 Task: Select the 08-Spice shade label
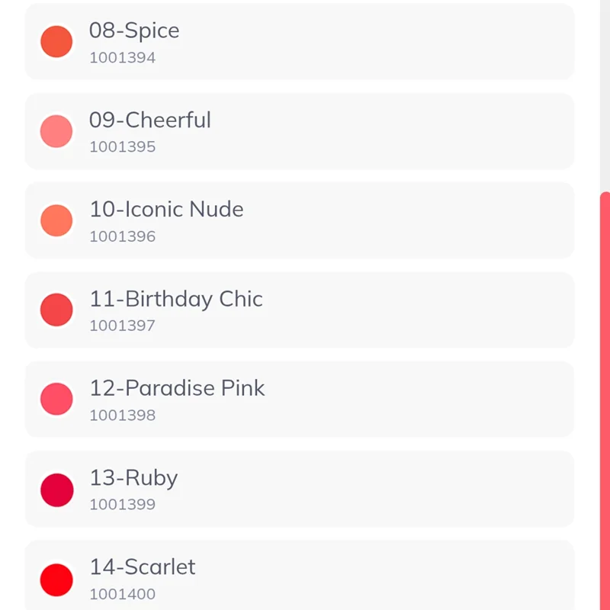[134, 30]
